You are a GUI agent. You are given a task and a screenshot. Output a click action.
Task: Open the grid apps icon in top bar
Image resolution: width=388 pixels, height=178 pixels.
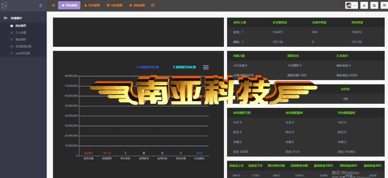(153, 5)
